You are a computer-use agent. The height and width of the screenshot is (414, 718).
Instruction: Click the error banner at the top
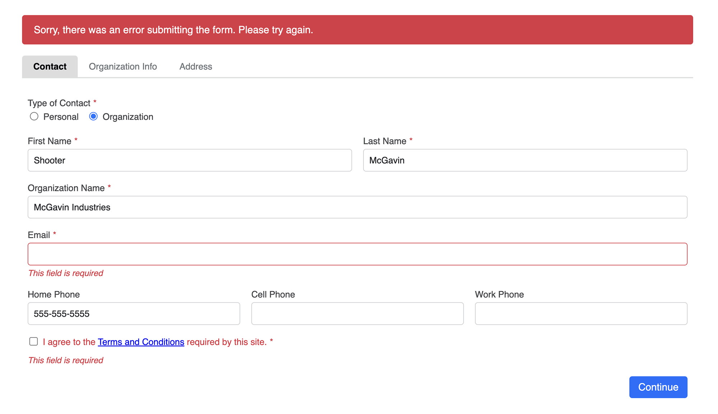358,30
